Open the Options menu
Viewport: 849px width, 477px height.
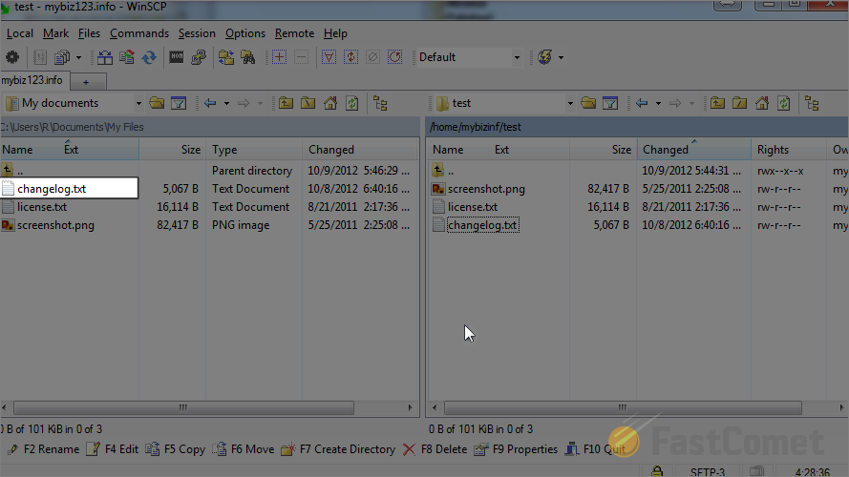click(245, 33)
